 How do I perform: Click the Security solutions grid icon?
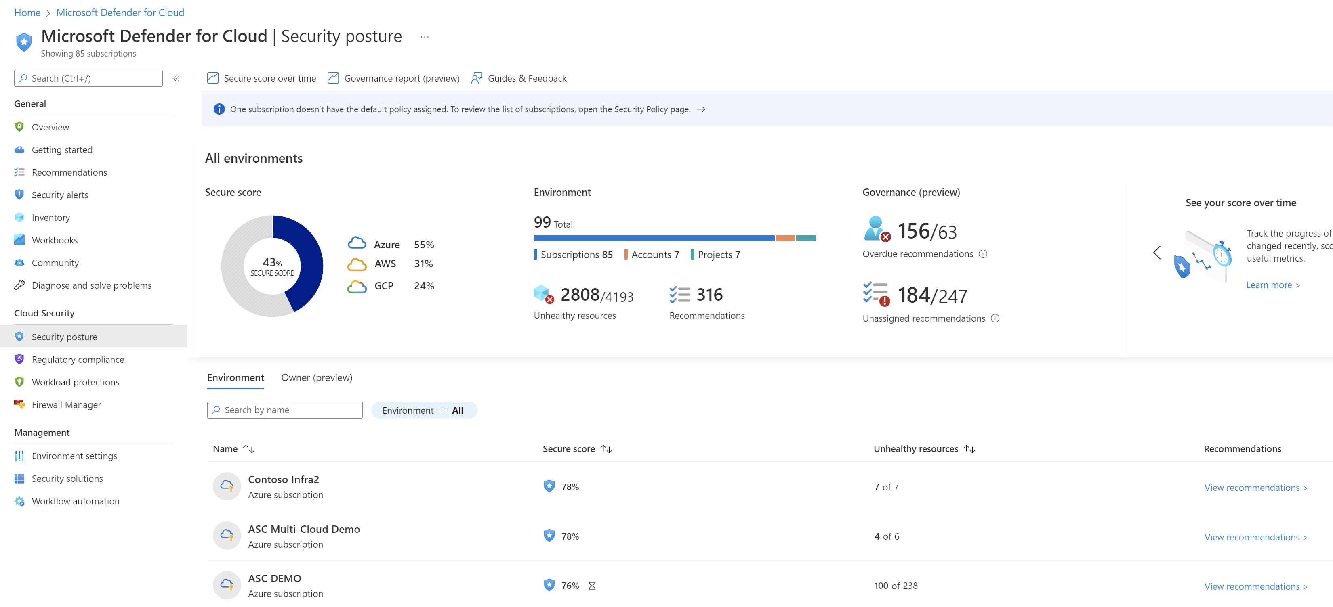coord(19,478)
